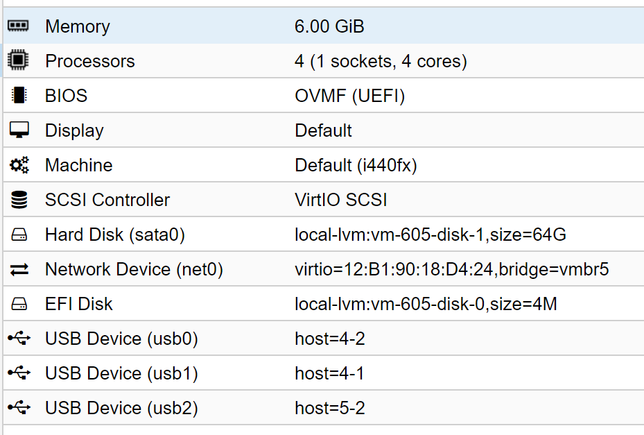This screenshot has width=644, height=435.
Task: Select the BIOS OVMF (UEFI) value
Action: (x=349, y=96)
